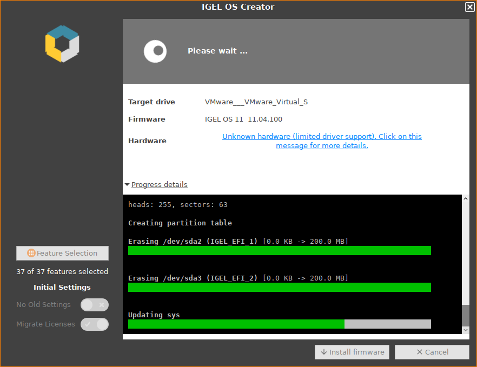Click scrollbar down arrow in progress log
Viewport: 477px width, 367px height.
coord(466,330)
